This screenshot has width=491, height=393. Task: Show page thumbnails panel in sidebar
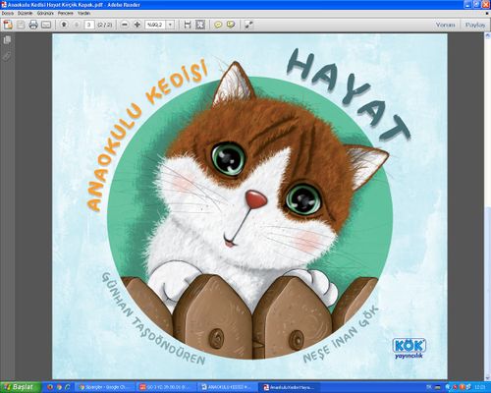[x=7, y=40]
